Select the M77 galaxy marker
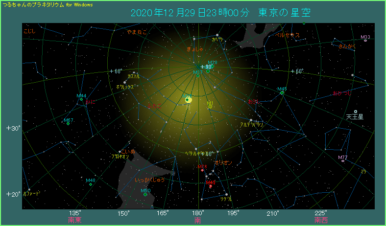Screen dimensions: 386x226 pyautogui.click(x=343, y=160)
